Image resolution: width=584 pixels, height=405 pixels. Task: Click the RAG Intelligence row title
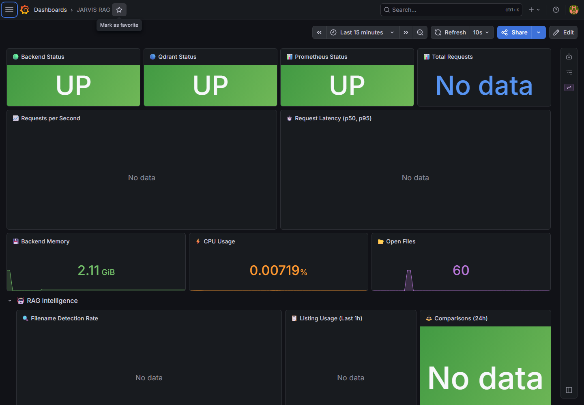[x=52, y=301]
